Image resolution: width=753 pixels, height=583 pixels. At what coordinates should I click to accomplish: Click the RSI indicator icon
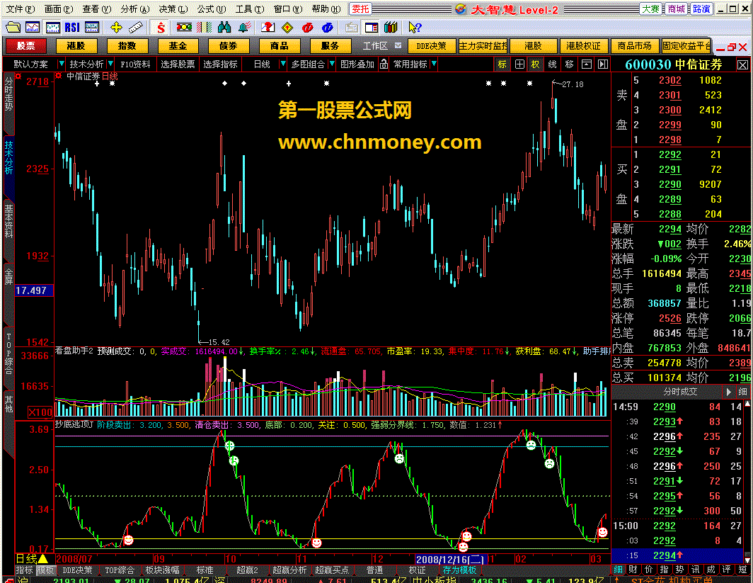tap(72, 28)
